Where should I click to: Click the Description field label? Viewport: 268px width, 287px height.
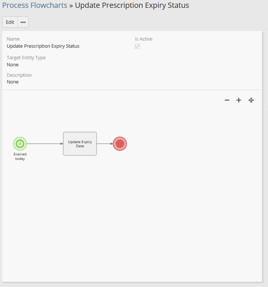tap(19, 75)
